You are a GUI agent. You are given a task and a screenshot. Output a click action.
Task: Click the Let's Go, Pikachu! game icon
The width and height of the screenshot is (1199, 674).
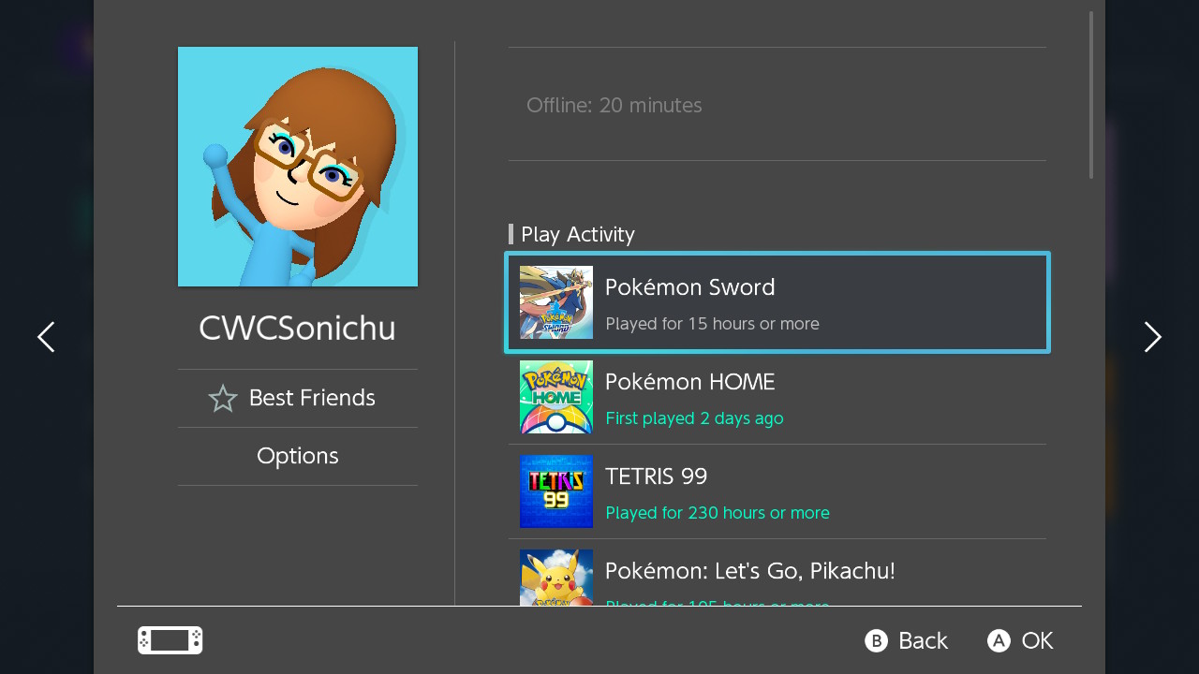point(556,578)
